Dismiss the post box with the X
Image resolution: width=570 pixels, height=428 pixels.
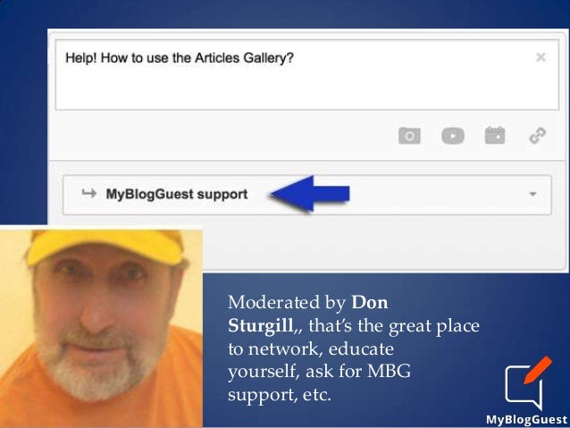541,57
